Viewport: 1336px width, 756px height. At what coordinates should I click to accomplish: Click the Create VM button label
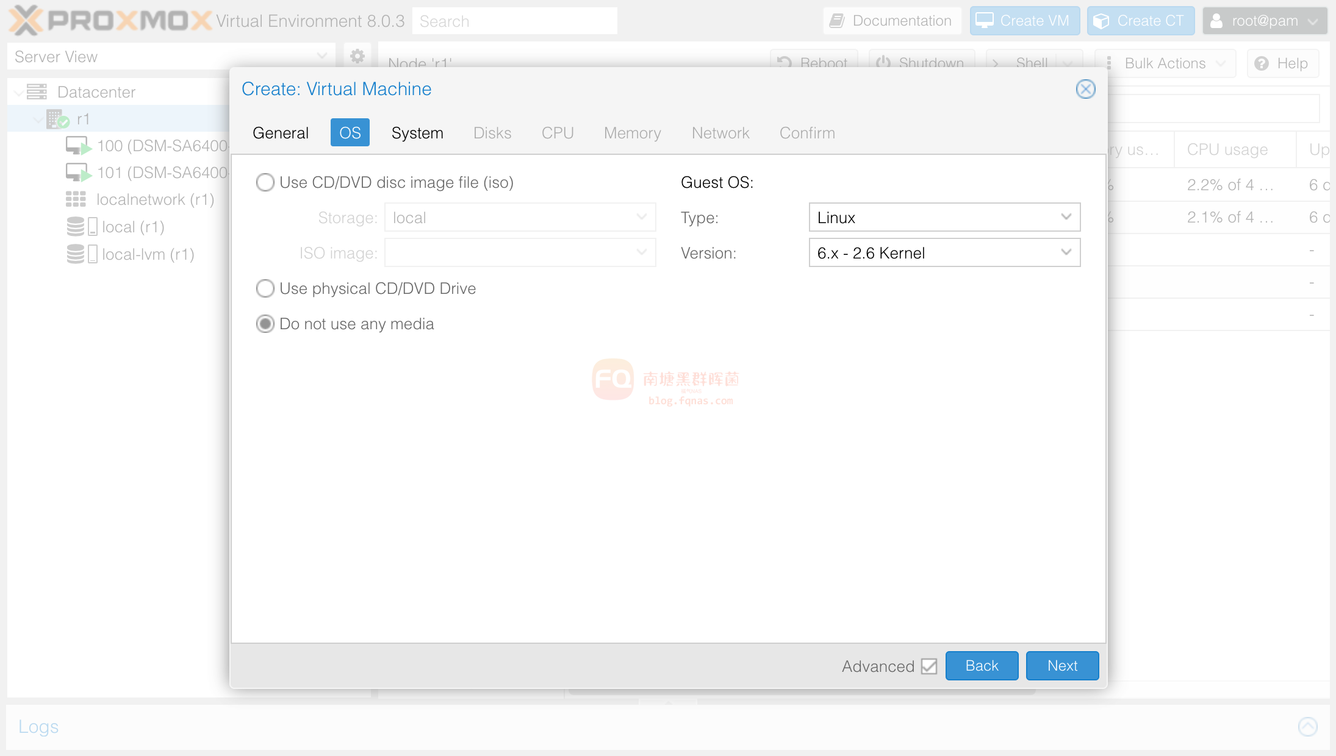click(x=1035, y=21)
